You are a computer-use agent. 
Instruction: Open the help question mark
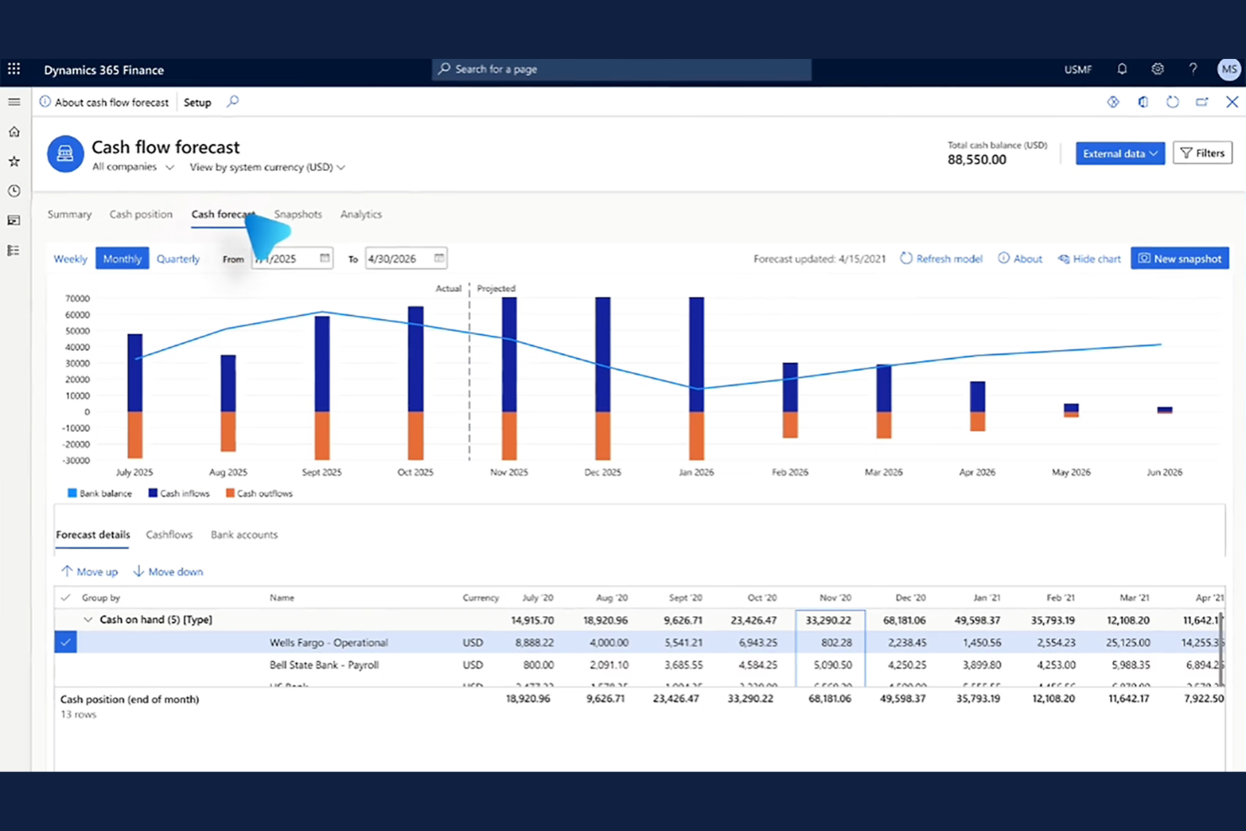(x=1193, y=69)
